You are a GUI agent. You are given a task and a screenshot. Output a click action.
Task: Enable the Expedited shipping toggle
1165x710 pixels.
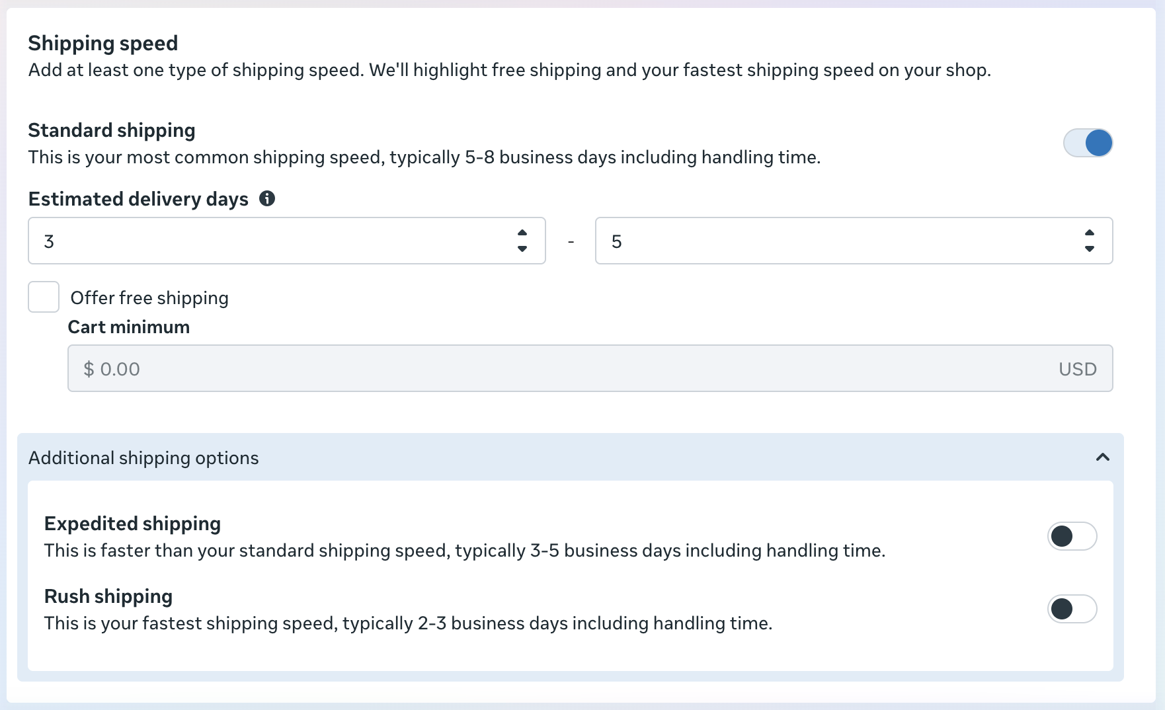pos(1072,536)
